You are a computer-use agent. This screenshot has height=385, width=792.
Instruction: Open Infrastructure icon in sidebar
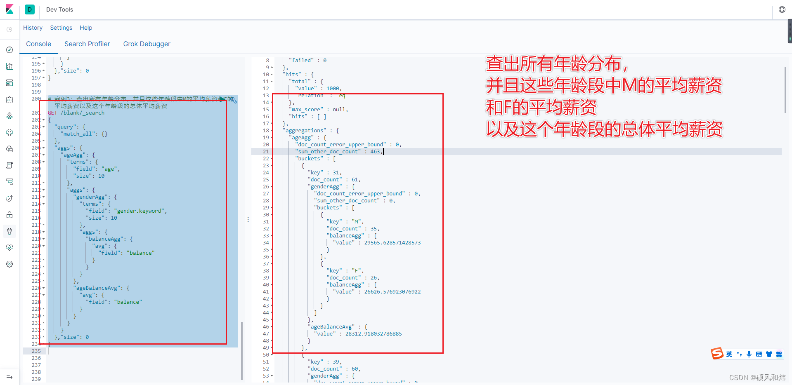tap(9, 149)
